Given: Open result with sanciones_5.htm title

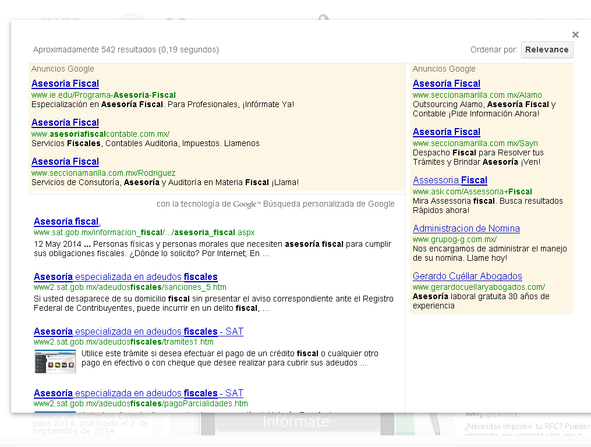Looking at the screenshot, I should [x=126, y=276].
